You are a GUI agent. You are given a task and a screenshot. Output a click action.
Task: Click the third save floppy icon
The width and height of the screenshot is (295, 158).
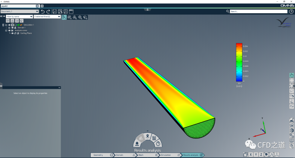66,11
